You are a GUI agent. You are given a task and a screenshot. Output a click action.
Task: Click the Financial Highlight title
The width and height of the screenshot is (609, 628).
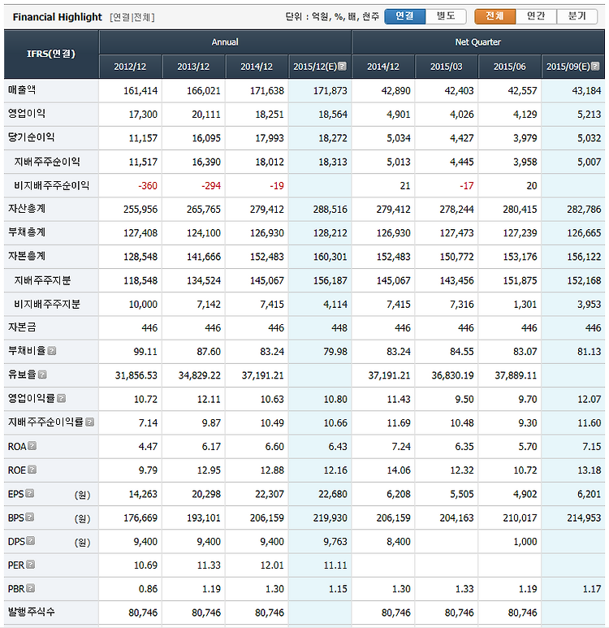point(58,17)
